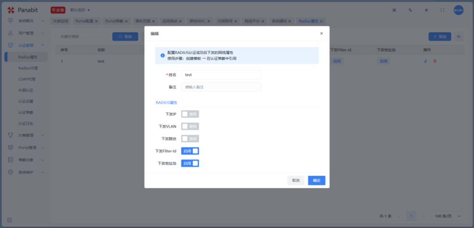474x228 pixels.
Task: Focus the 备注 remarks input field
Action: click(x=221, y=87)
